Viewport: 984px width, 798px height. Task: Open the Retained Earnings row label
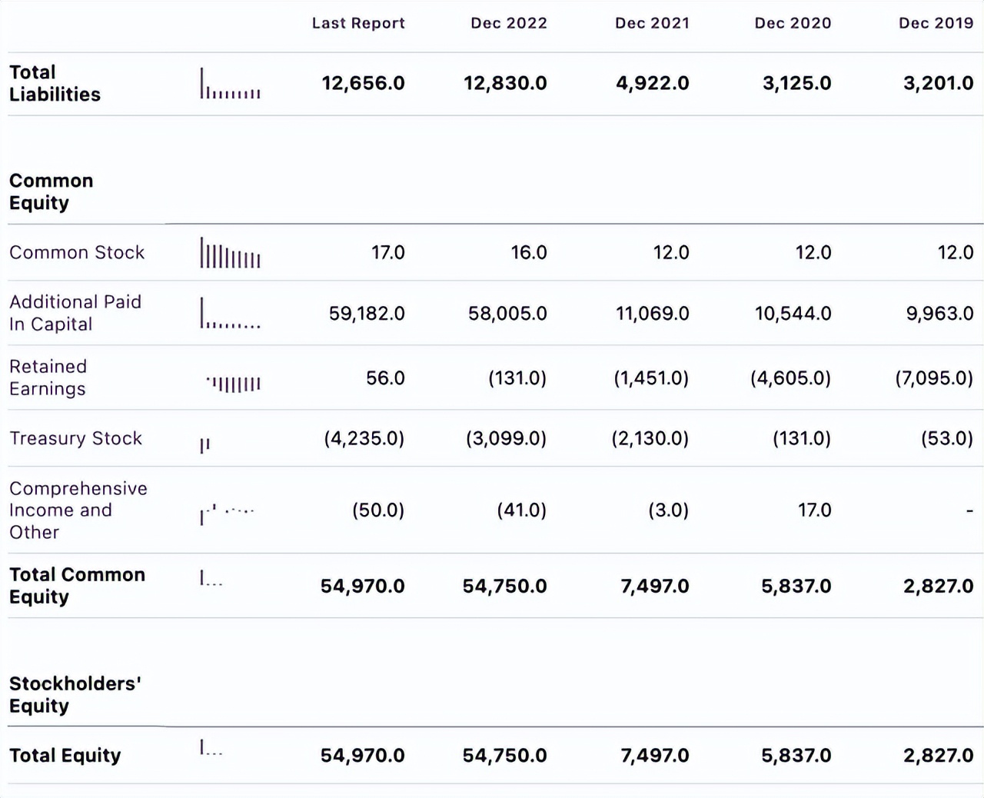pos(48,377)
